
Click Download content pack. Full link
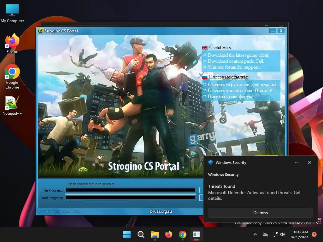pos(236,61)
